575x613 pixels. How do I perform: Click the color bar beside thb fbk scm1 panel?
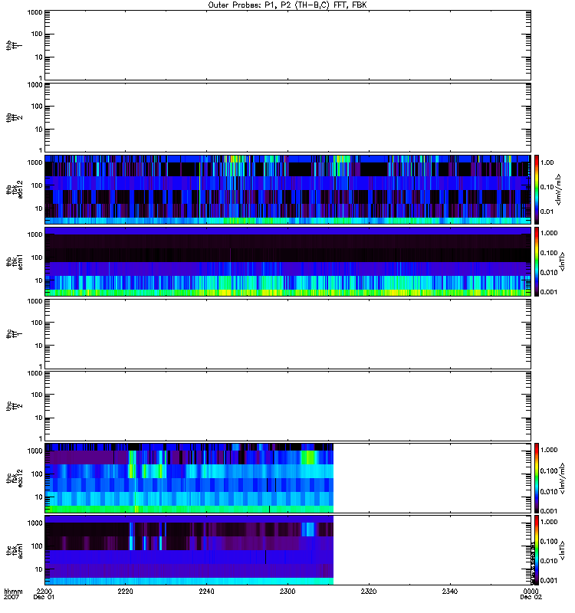pyautogui.click(x=537, y=261)
